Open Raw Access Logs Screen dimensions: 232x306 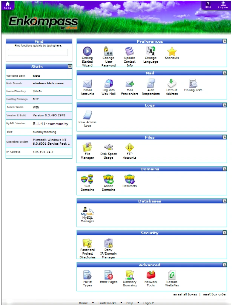88,119
